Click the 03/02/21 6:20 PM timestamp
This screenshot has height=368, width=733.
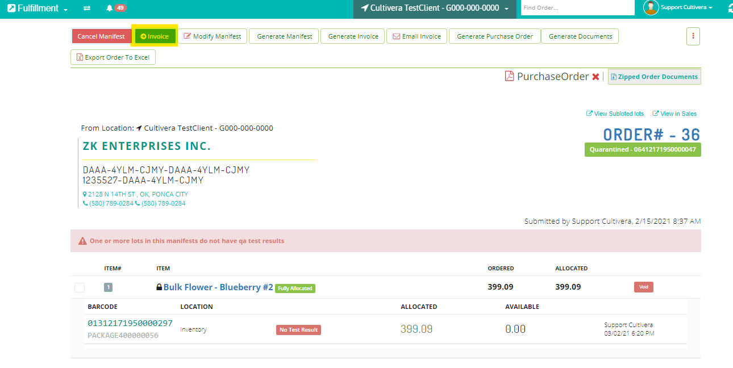(x=630, y=333)
